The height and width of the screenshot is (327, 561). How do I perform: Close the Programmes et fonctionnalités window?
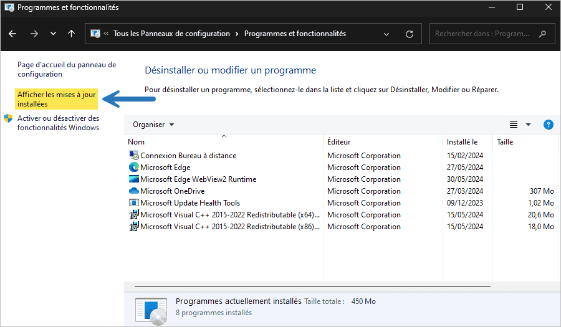(548, 7)
